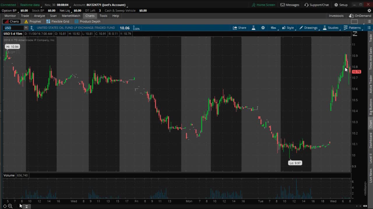Open the Dashboard side panel
Image resolution: width=373 pixels, height=209 pixels.
point(371,140)
